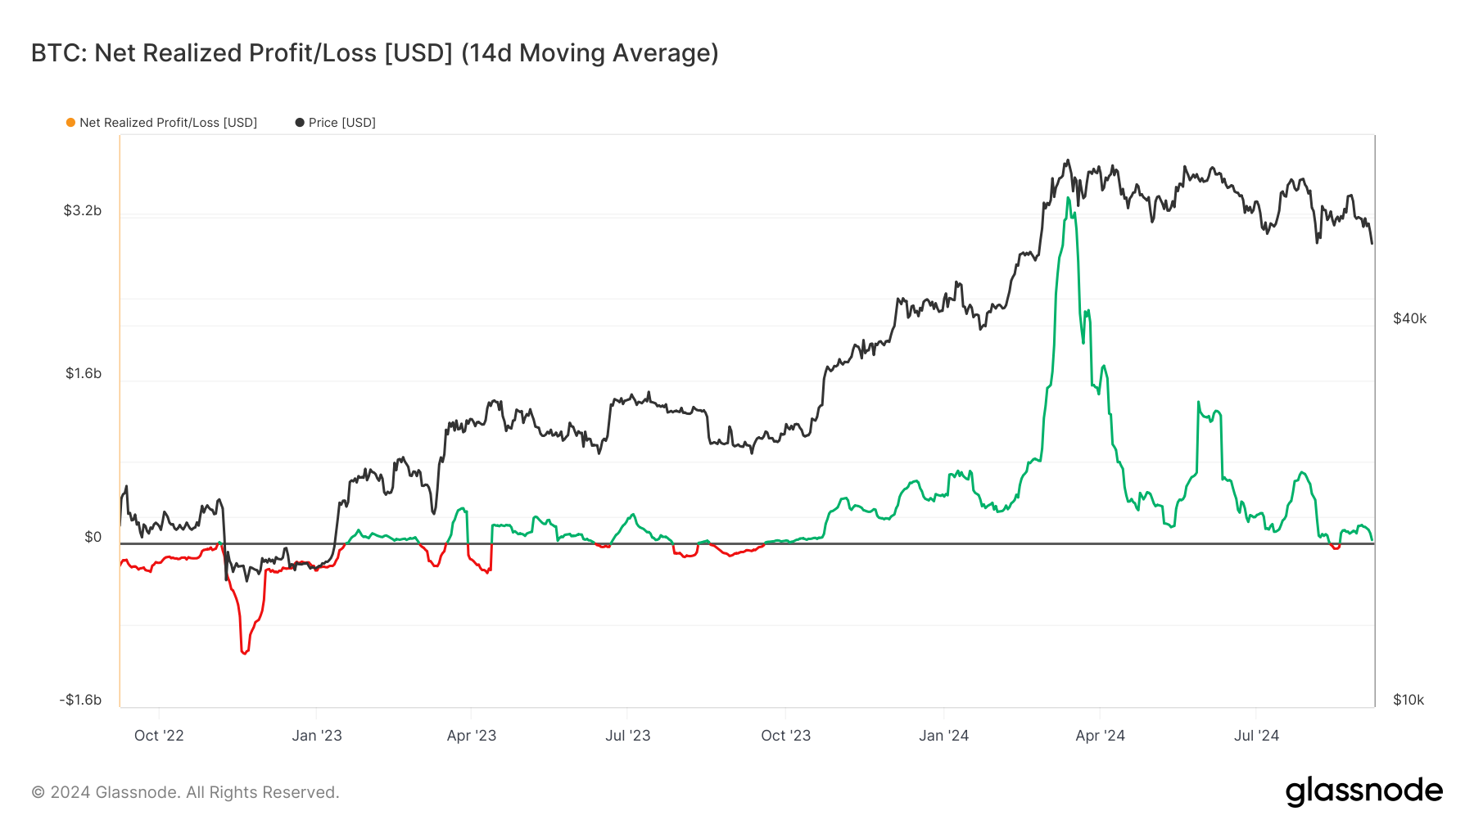1474x829 pixels.
Task: Click the $3.2b y-axis label
Action: click(83, 210)
